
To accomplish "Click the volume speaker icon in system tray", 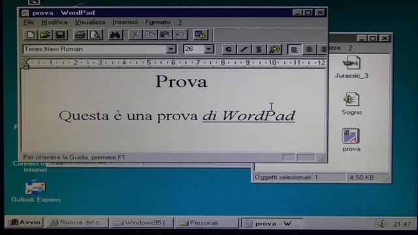I will coord(381,224).
